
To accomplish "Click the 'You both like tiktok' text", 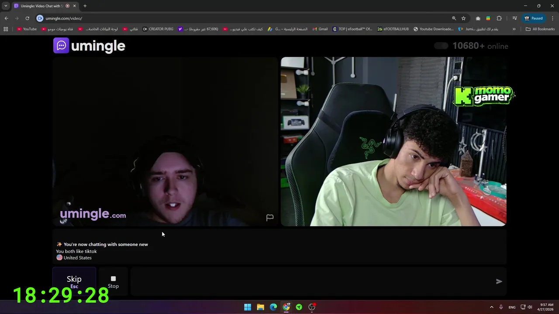I will 76,251.
